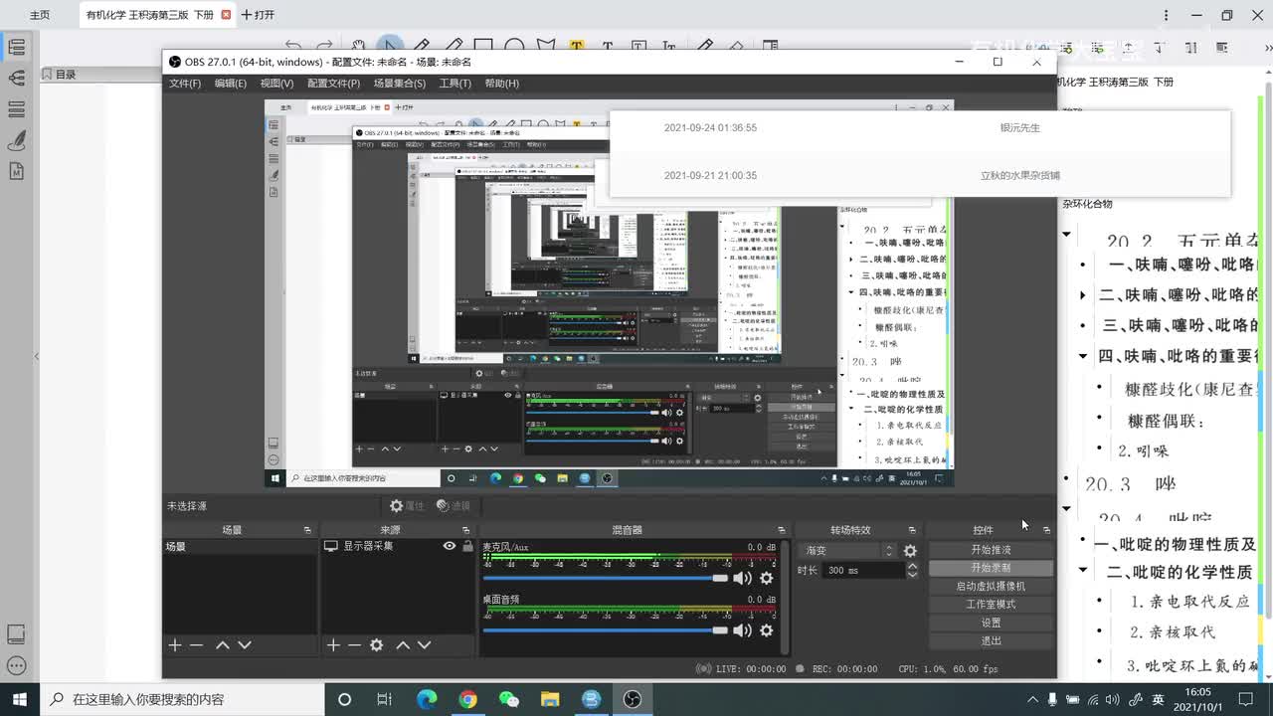The image size is (1273, 716).
Task: Open the 糠醛偶联 outline entry
Action: click(x=1165, y=421)
